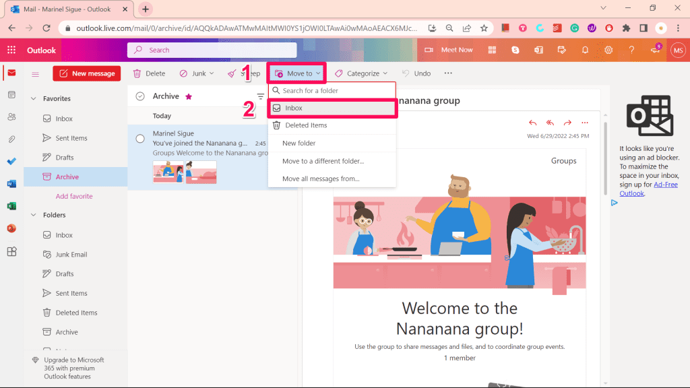Select the Marinel Sigue message checkbox
The width and height of the screenshot is (690, 388).
click(140, 139)
